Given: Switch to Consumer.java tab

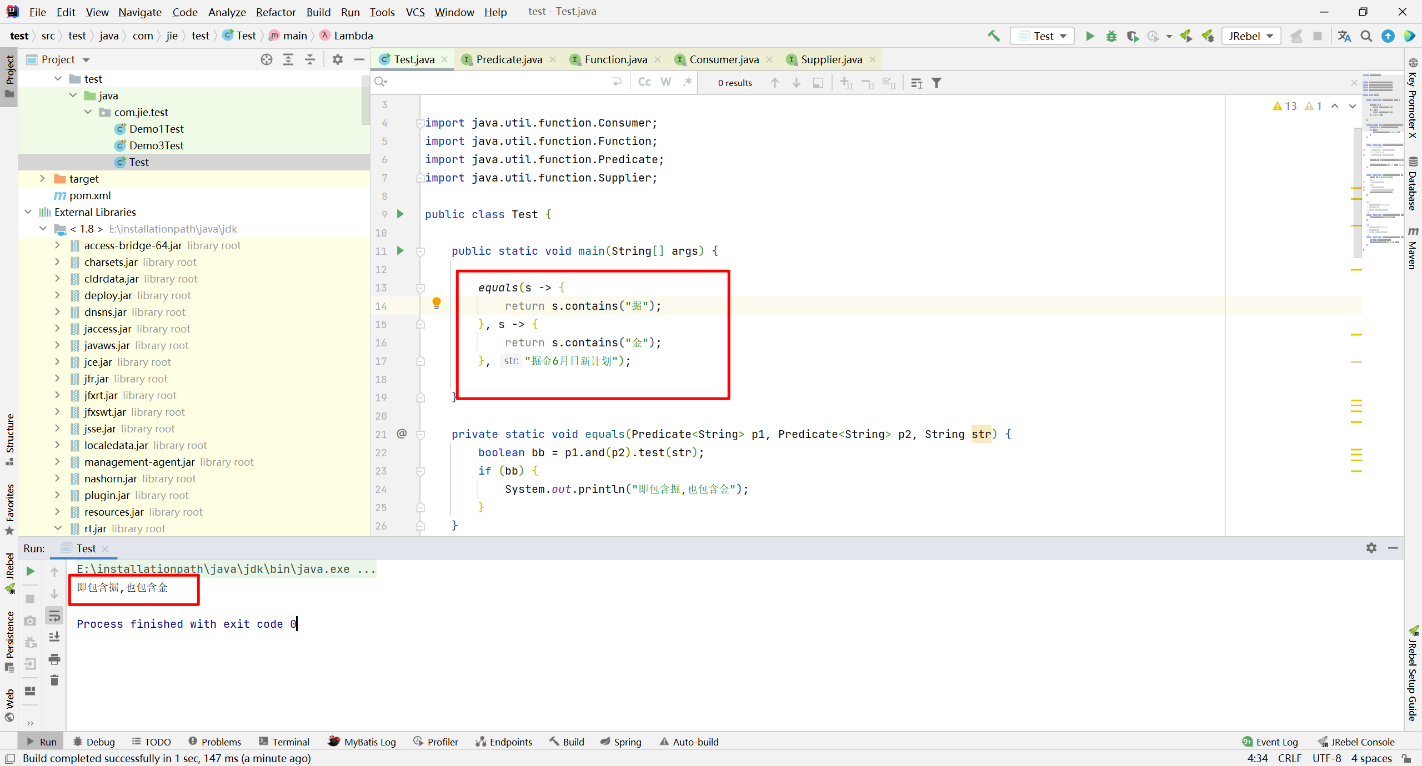Looking at the screenshot, I should point(724,59).
